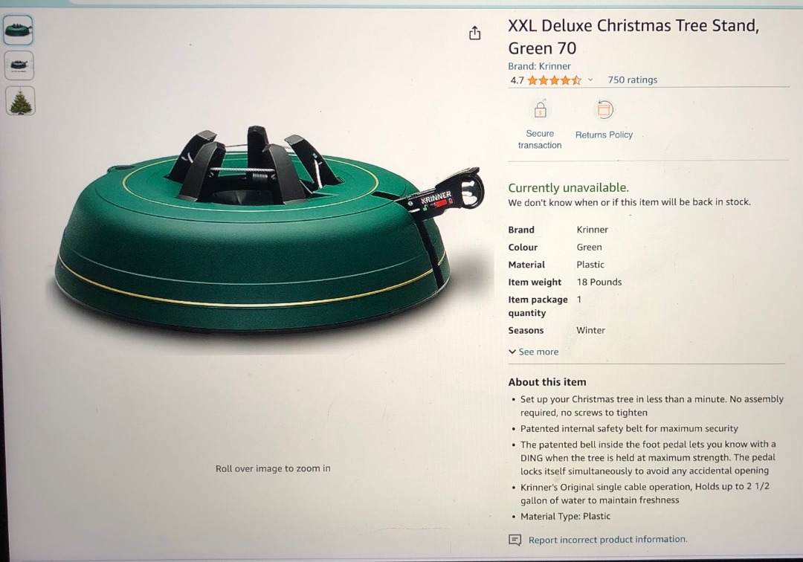
Task: Open the star rating dropdown chevron
Action: point(590,80)
